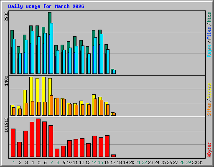Click day 7 on the x-axis
Screen dimensions: 214x167
pos(51,162)
